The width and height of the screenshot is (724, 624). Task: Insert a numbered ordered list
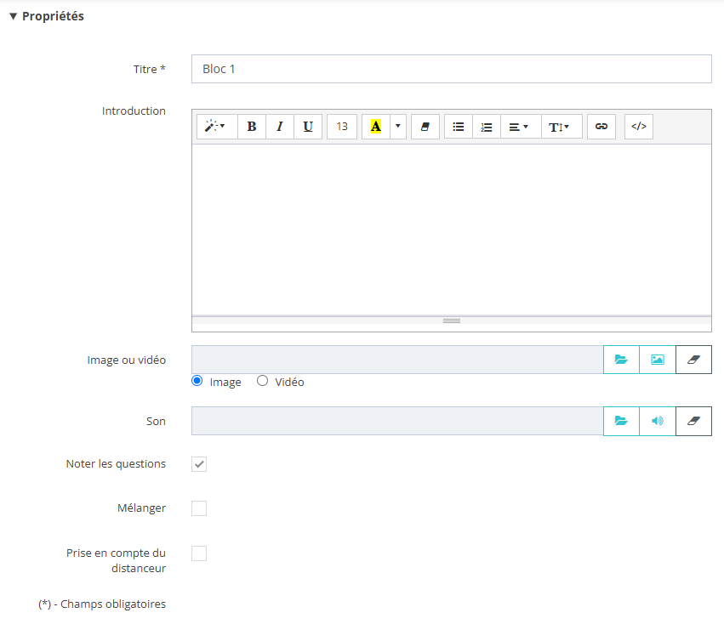487,127
